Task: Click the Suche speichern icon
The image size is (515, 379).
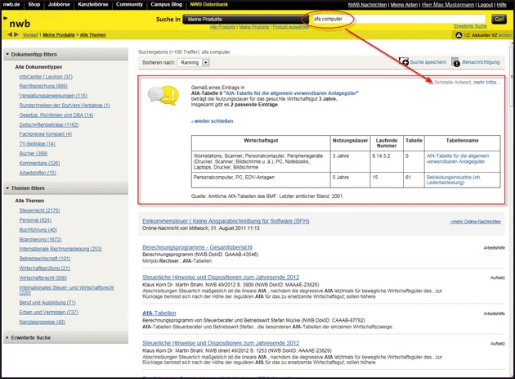Action: click(404, 61)
